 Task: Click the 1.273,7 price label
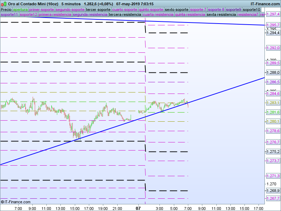[273, 161]
